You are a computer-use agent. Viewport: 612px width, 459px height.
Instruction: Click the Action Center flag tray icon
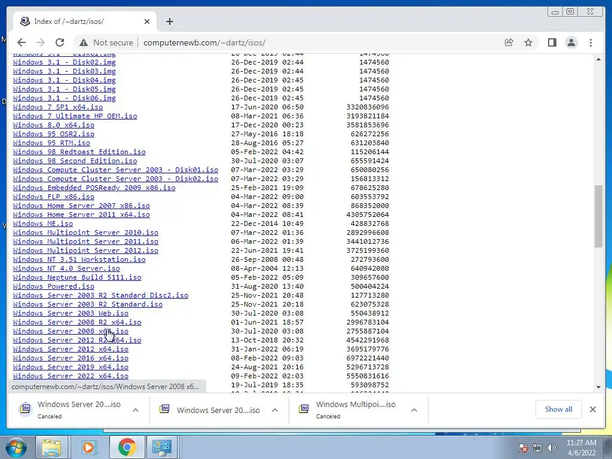pyautogui.click(x=523, y=448)
